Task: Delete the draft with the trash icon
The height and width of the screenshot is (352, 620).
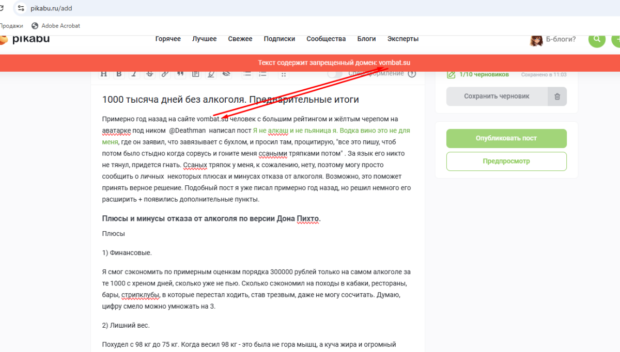Action: click(x=557, y=97)
